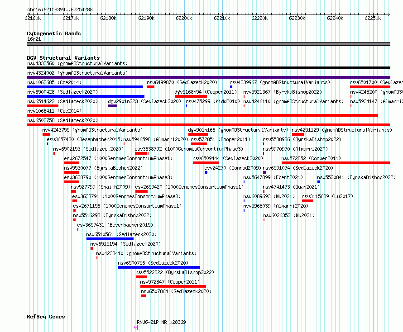This screenshot has width=403, height=332.
Task: Select the red nsv572847 variant bar
Action: point(173,286)
